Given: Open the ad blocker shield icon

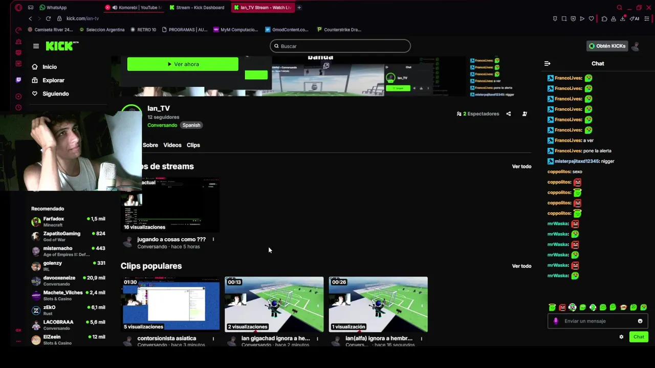Looking at the screenshot, I should coord(573,19).
